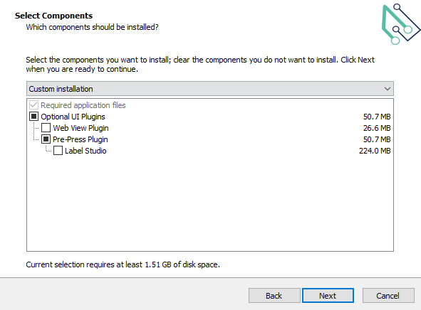421x310 pixels.
Task: Click the installer logo icon
Action: (x=401, y=24)
